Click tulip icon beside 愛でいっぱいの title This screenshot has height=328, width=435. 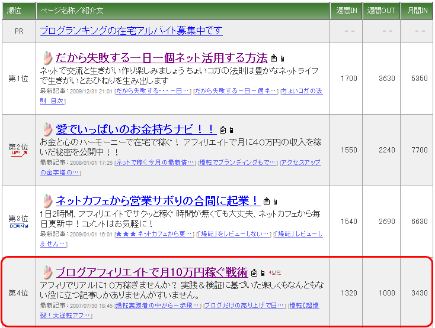(48, 129)
